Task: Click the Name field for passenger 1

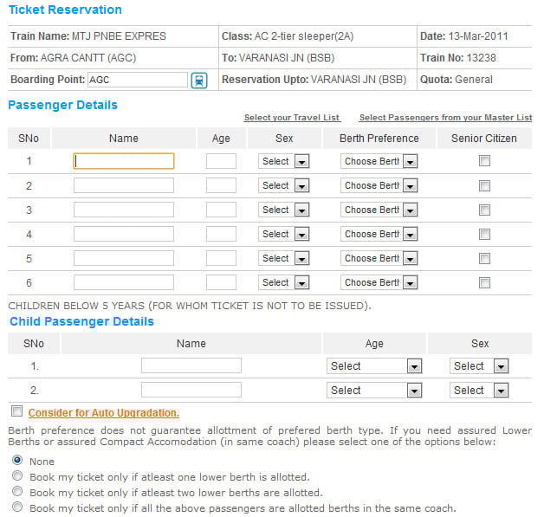Action: point(124,161)
